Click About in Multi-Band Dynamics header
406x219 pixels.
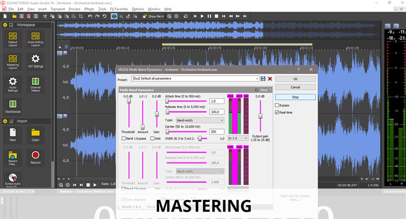tap(264, 90)
